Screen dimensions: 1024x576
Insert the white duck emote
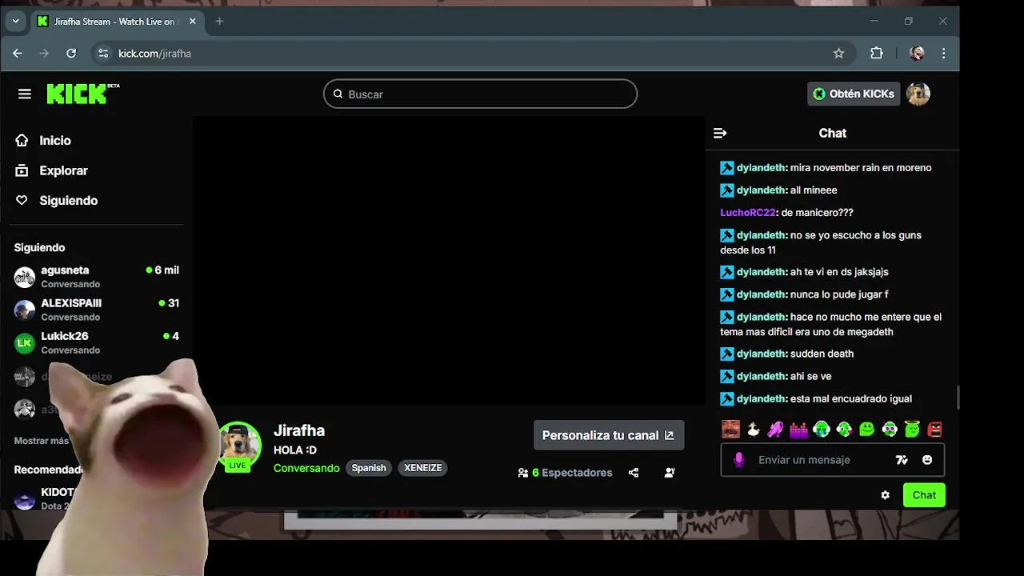click(753, 430)
